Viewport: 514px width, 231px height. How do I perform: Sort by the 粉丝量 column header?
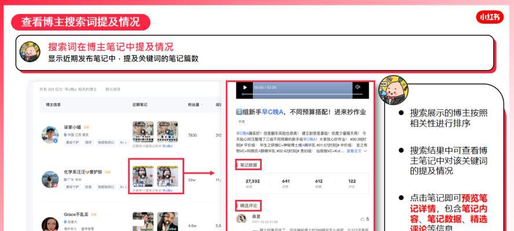pyautogui.click(x=195, y=105)
